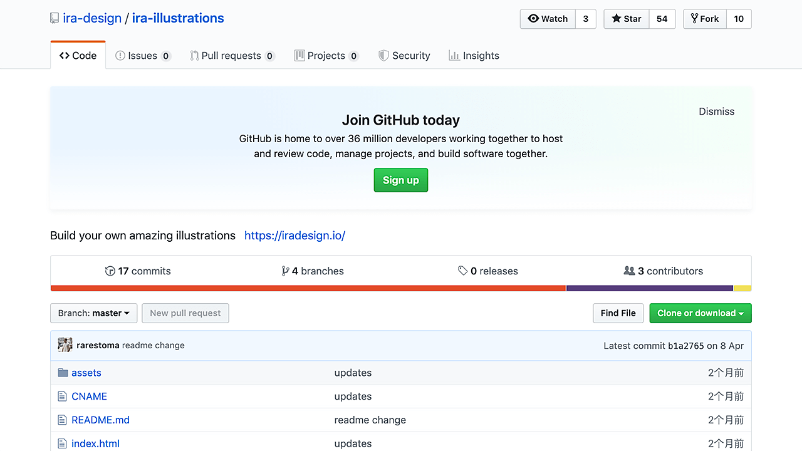Click rarestoma's avatar thumbnail
The image size is (802, 451).
click(65, 345)
